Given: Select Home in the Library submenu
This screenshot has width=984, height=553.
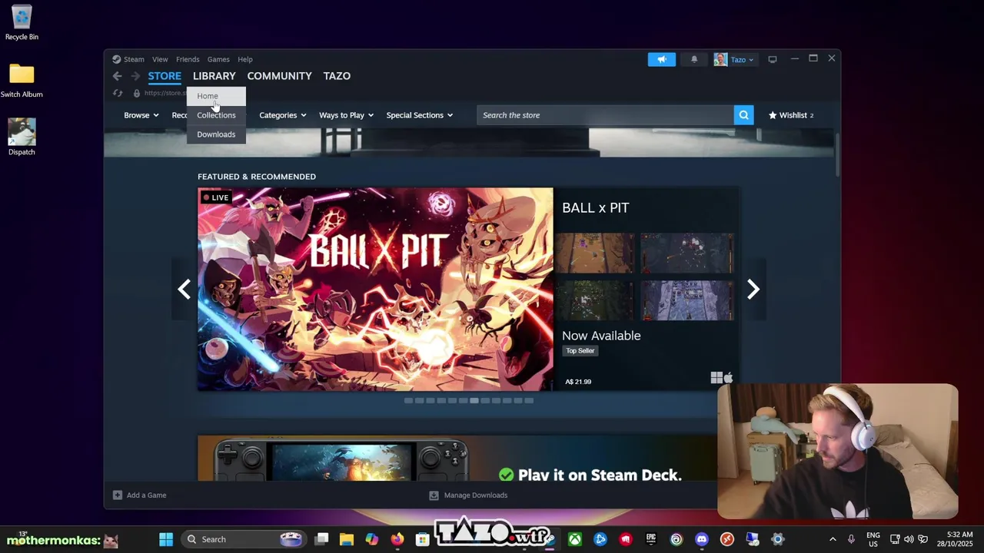Looking at the screenshot, I should point(216,96).
